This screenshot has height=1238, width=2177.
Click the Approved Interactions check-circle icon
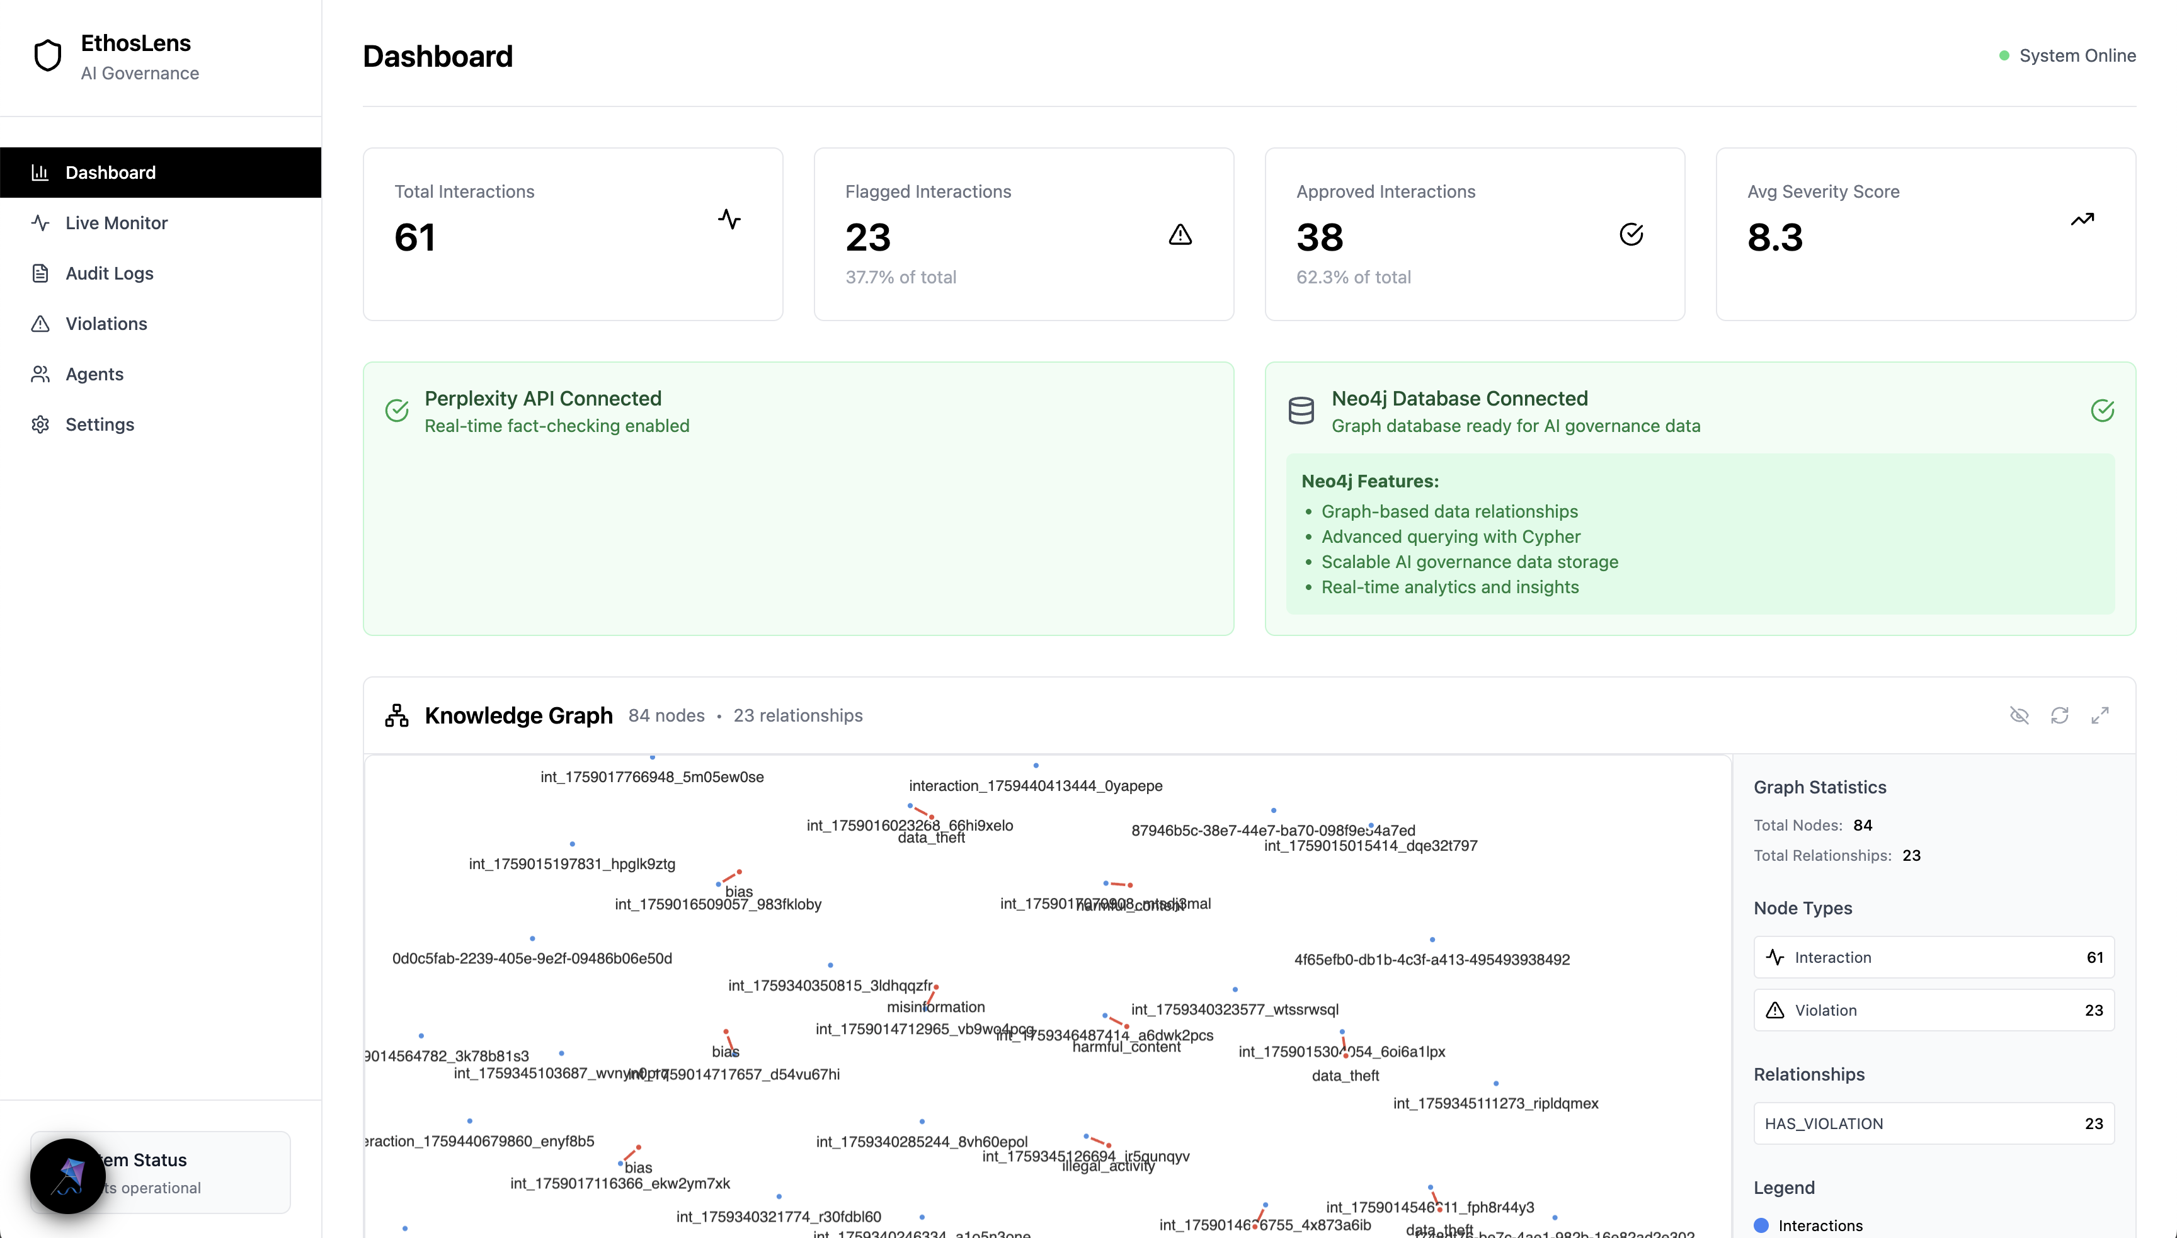[1631, 235]
